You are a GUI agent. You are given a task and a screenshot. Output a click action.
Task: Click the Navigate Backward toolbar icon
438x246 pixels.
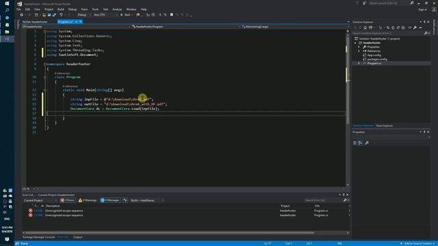[x=21, y=15]
